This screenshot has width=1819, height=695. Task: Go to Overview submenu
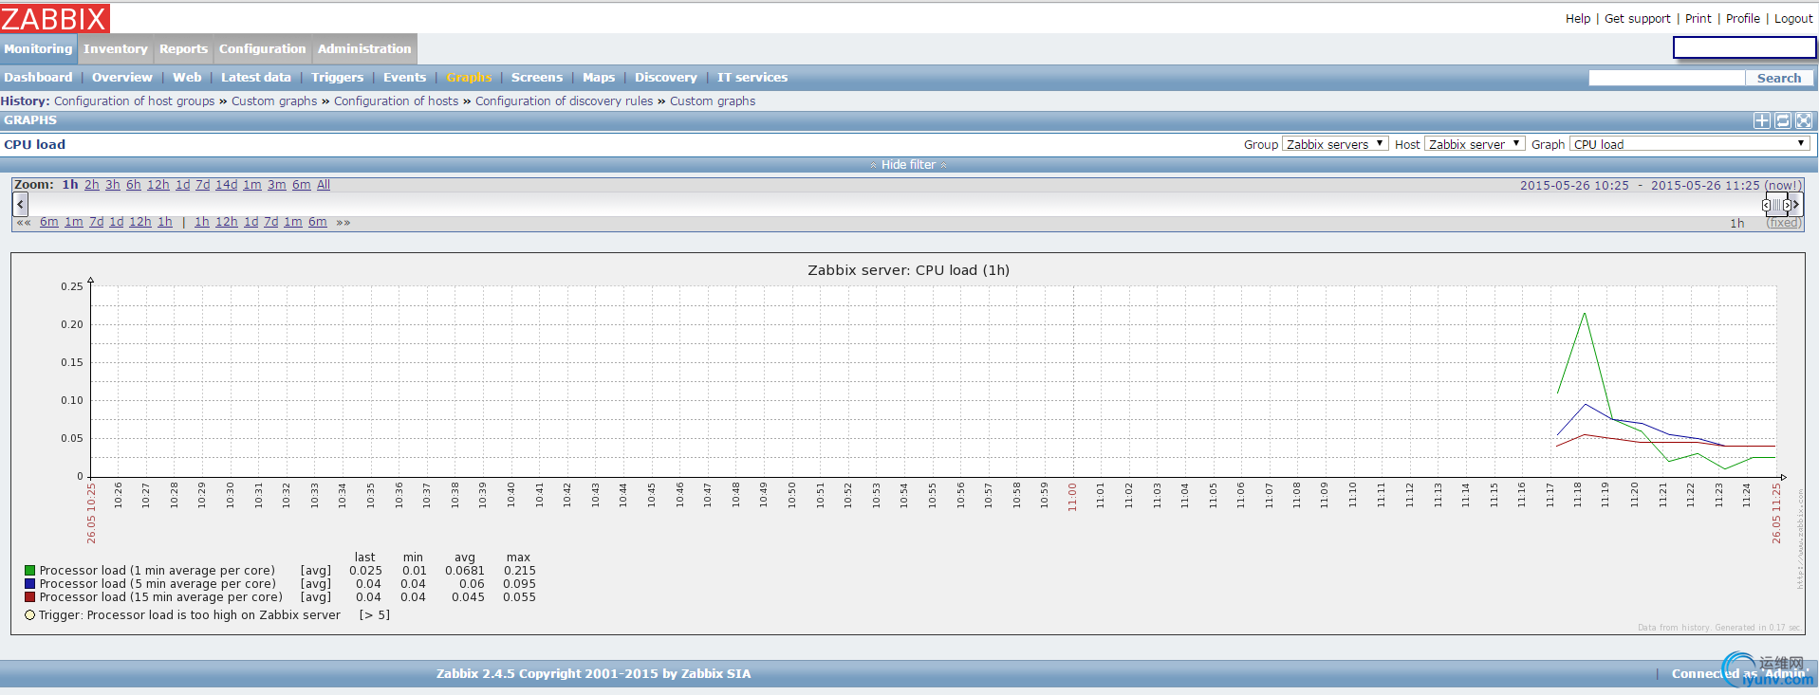pos(121,78)
